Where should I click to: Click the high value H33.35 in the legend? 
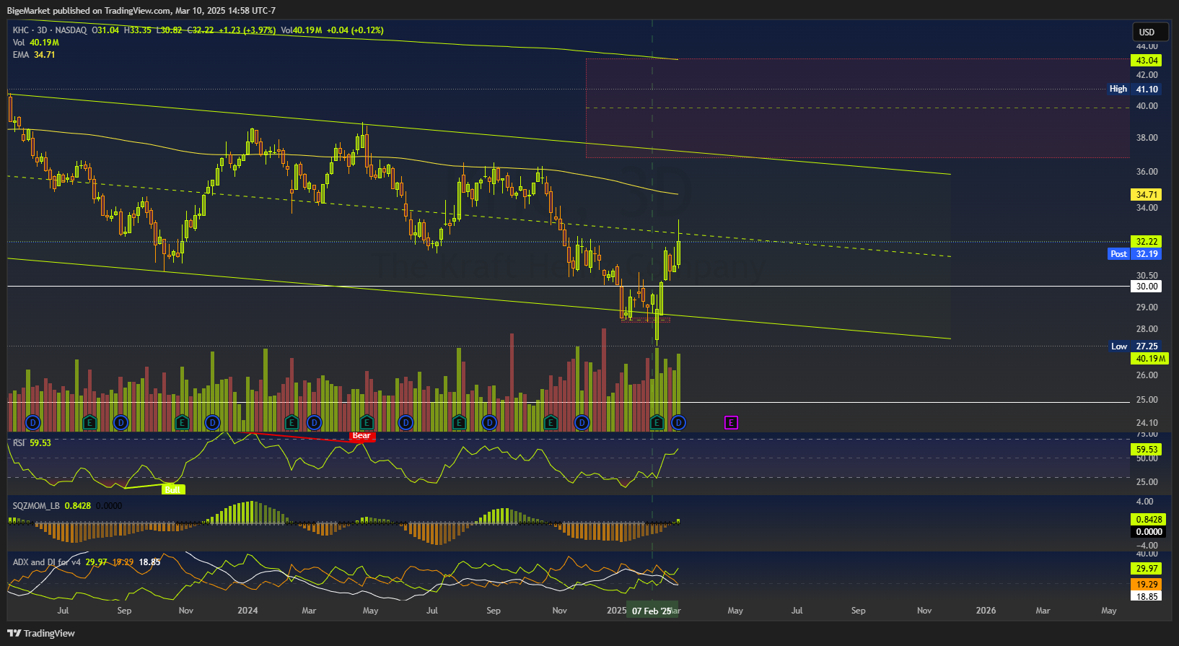click(138, 30)
